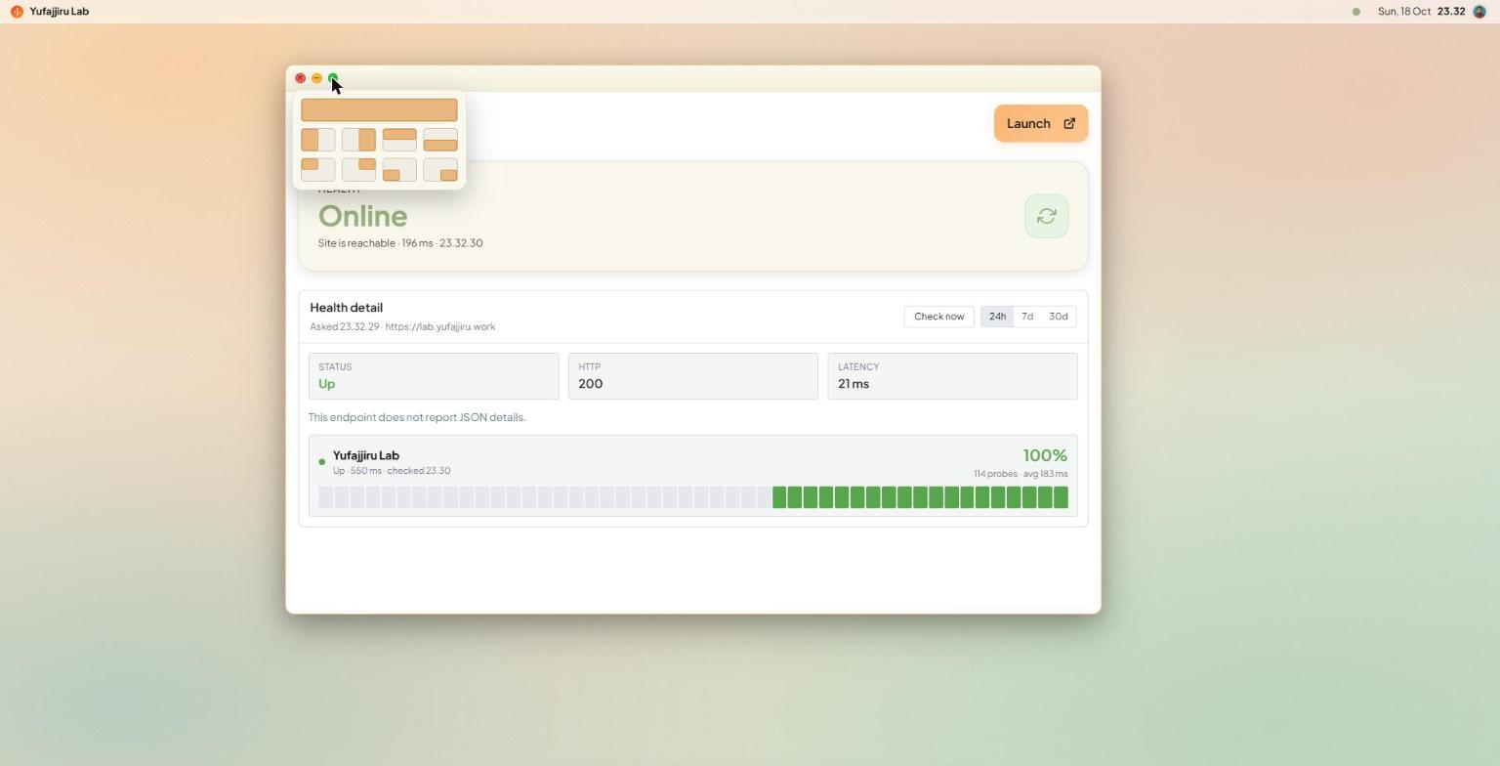Click the first gray empty probe bar
The width and height of the screenshot is (1500, 766).
tap(325, 497)
